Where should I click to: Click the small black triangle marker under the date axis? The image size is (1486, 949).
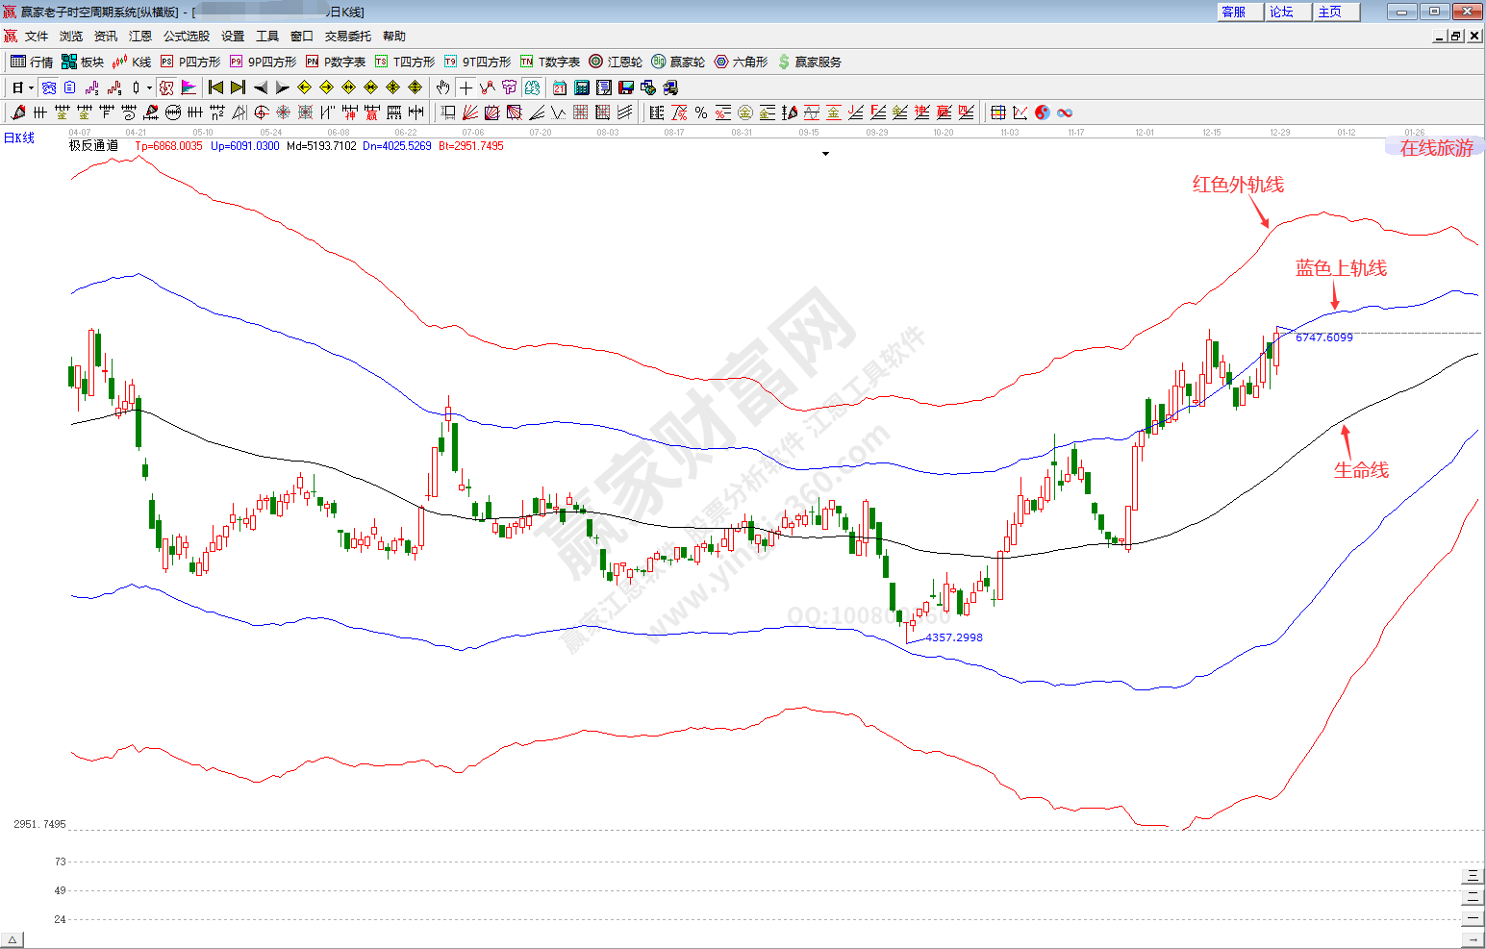click(x=825, y=154)
